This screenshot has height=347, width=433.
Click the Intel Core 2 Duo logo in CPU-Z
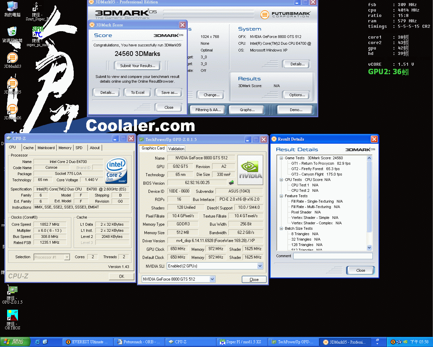click(x=116, y=170)
